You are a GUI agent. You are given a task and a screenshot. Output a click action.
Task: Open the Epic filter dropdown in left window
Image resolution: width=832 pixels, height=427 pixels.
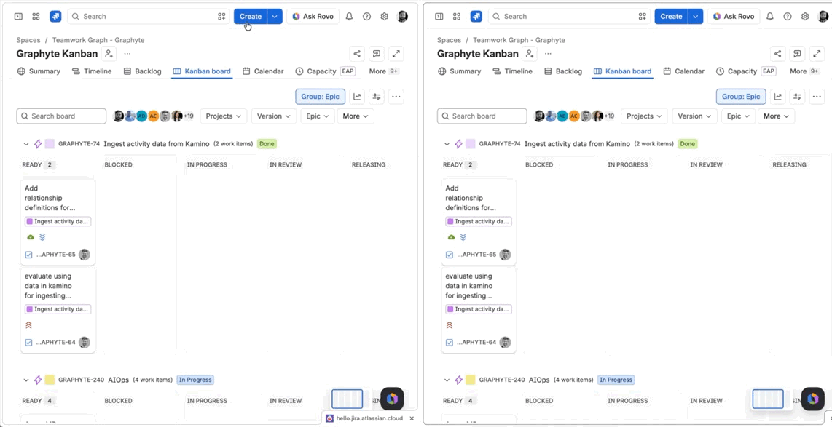318,116
